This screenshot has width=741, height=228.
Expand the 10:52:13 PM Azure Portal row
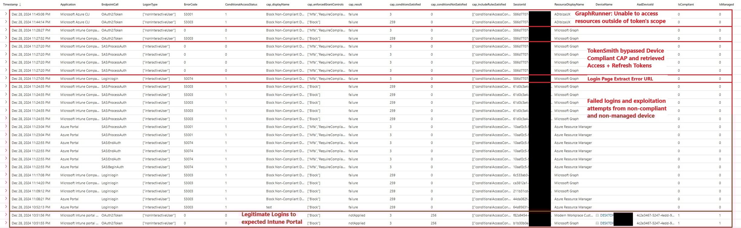pos(6,207)
